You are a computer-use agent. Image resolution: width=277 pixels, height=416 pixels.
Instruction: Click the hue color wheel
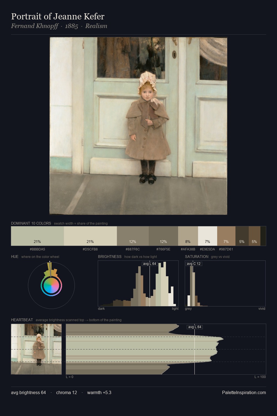51,285
